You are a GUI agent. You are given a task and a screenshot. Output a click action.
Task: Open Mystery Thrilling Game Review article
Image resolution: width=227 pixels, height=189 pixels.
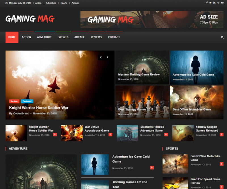tap(139, 74)
